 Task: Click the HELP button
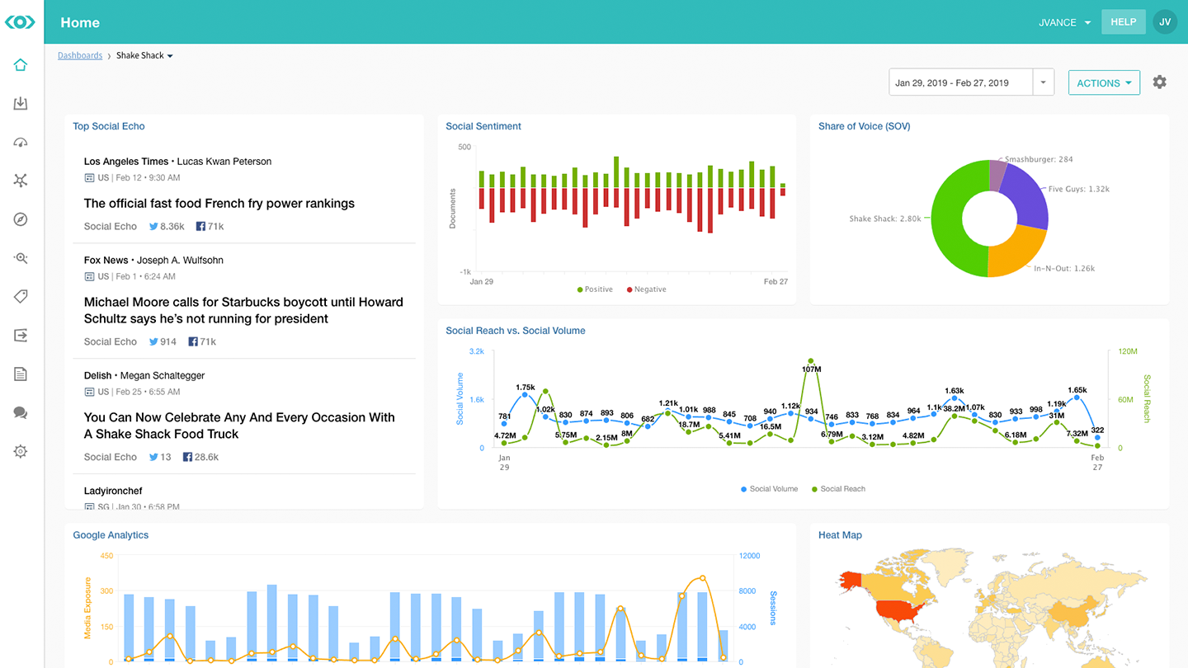point(1123,22)
